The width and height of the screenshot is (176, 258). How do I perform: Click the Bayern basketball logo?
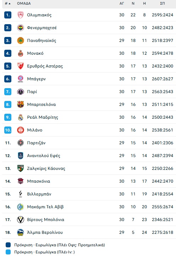pyautogui.click(x=21, y=79)
